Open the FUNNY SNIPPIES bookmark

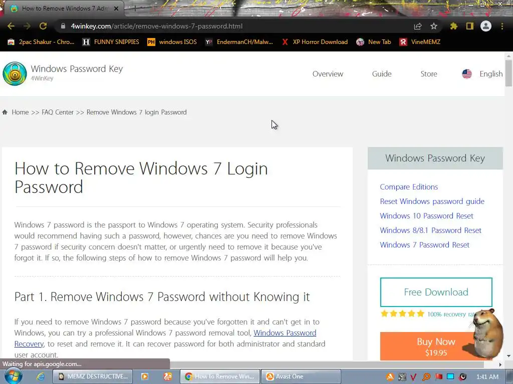111,42
